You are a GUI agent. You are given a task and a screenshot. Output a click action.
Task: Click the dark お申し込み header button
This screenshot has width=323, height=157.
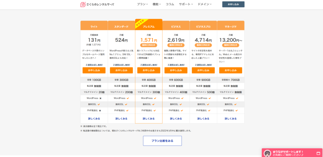pyautogui.click(x=233, y=4)
